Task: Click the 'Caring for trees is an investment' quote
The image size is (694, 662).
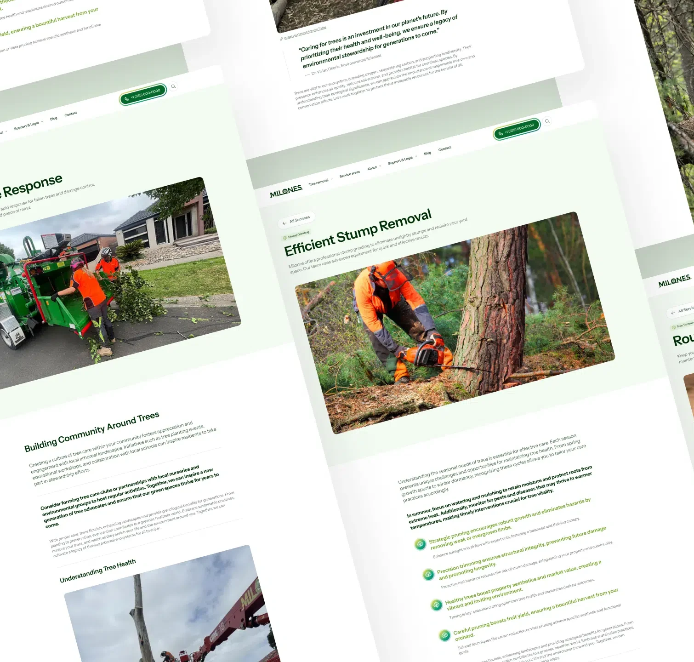Action: (378, 39)
